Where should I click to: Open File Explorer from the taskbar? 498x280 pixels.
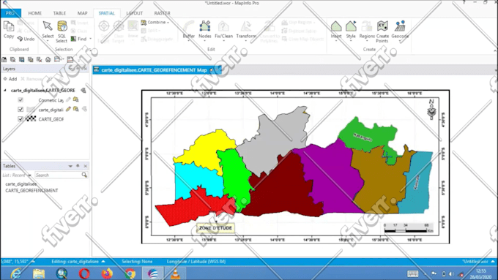(x=39, y=273)
